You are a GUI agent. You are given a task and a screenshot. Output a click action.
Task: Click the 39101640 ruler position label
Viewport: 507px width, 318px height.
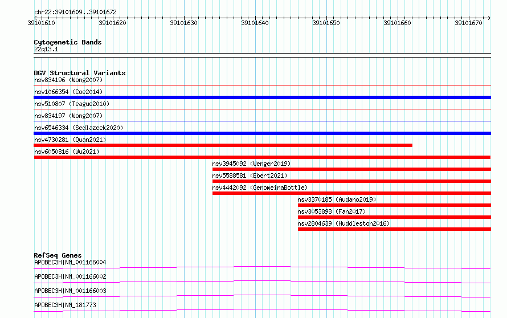pyautogui.click(x=255, y=23)
